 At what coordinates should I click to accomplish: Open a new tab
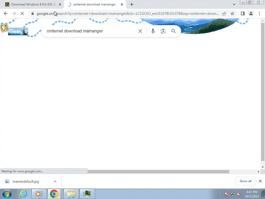[x=132, y=4]
